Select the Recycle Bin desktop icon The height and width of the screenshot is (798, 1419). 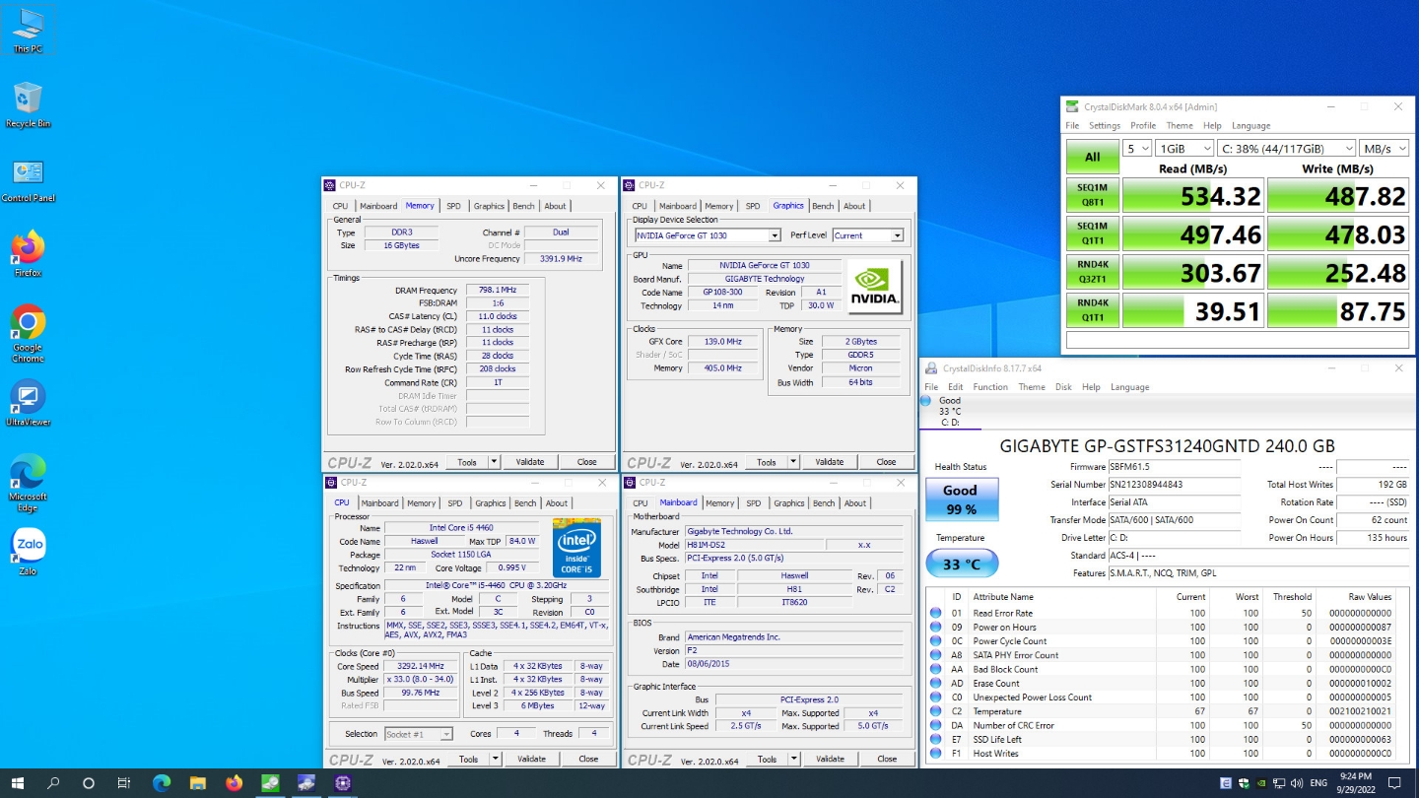click(28, 104)
